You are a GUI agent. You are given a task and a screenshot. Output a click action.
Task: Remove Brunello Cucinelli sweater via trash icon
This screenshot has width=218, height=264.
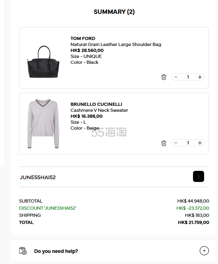point(164,143)
